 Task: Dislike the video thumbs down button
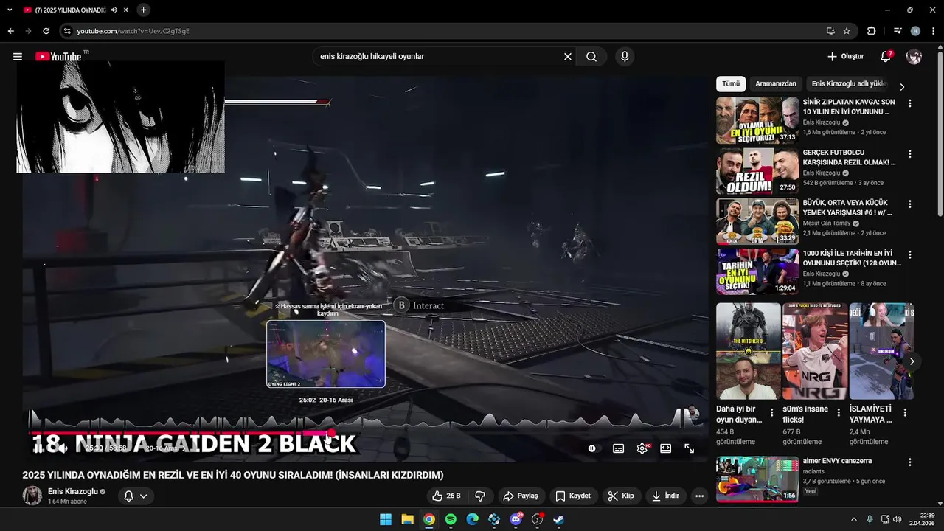[480, 496]
